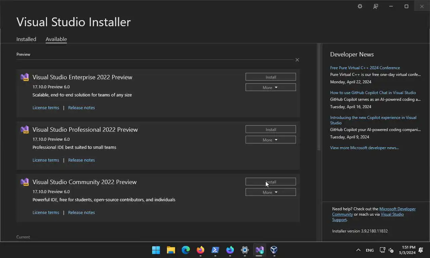The width and height of the screenshot is (430, 258).
Task: Open Introducing the new Copilot experience article
Action: pyautogui.click(x=373, y=120)
